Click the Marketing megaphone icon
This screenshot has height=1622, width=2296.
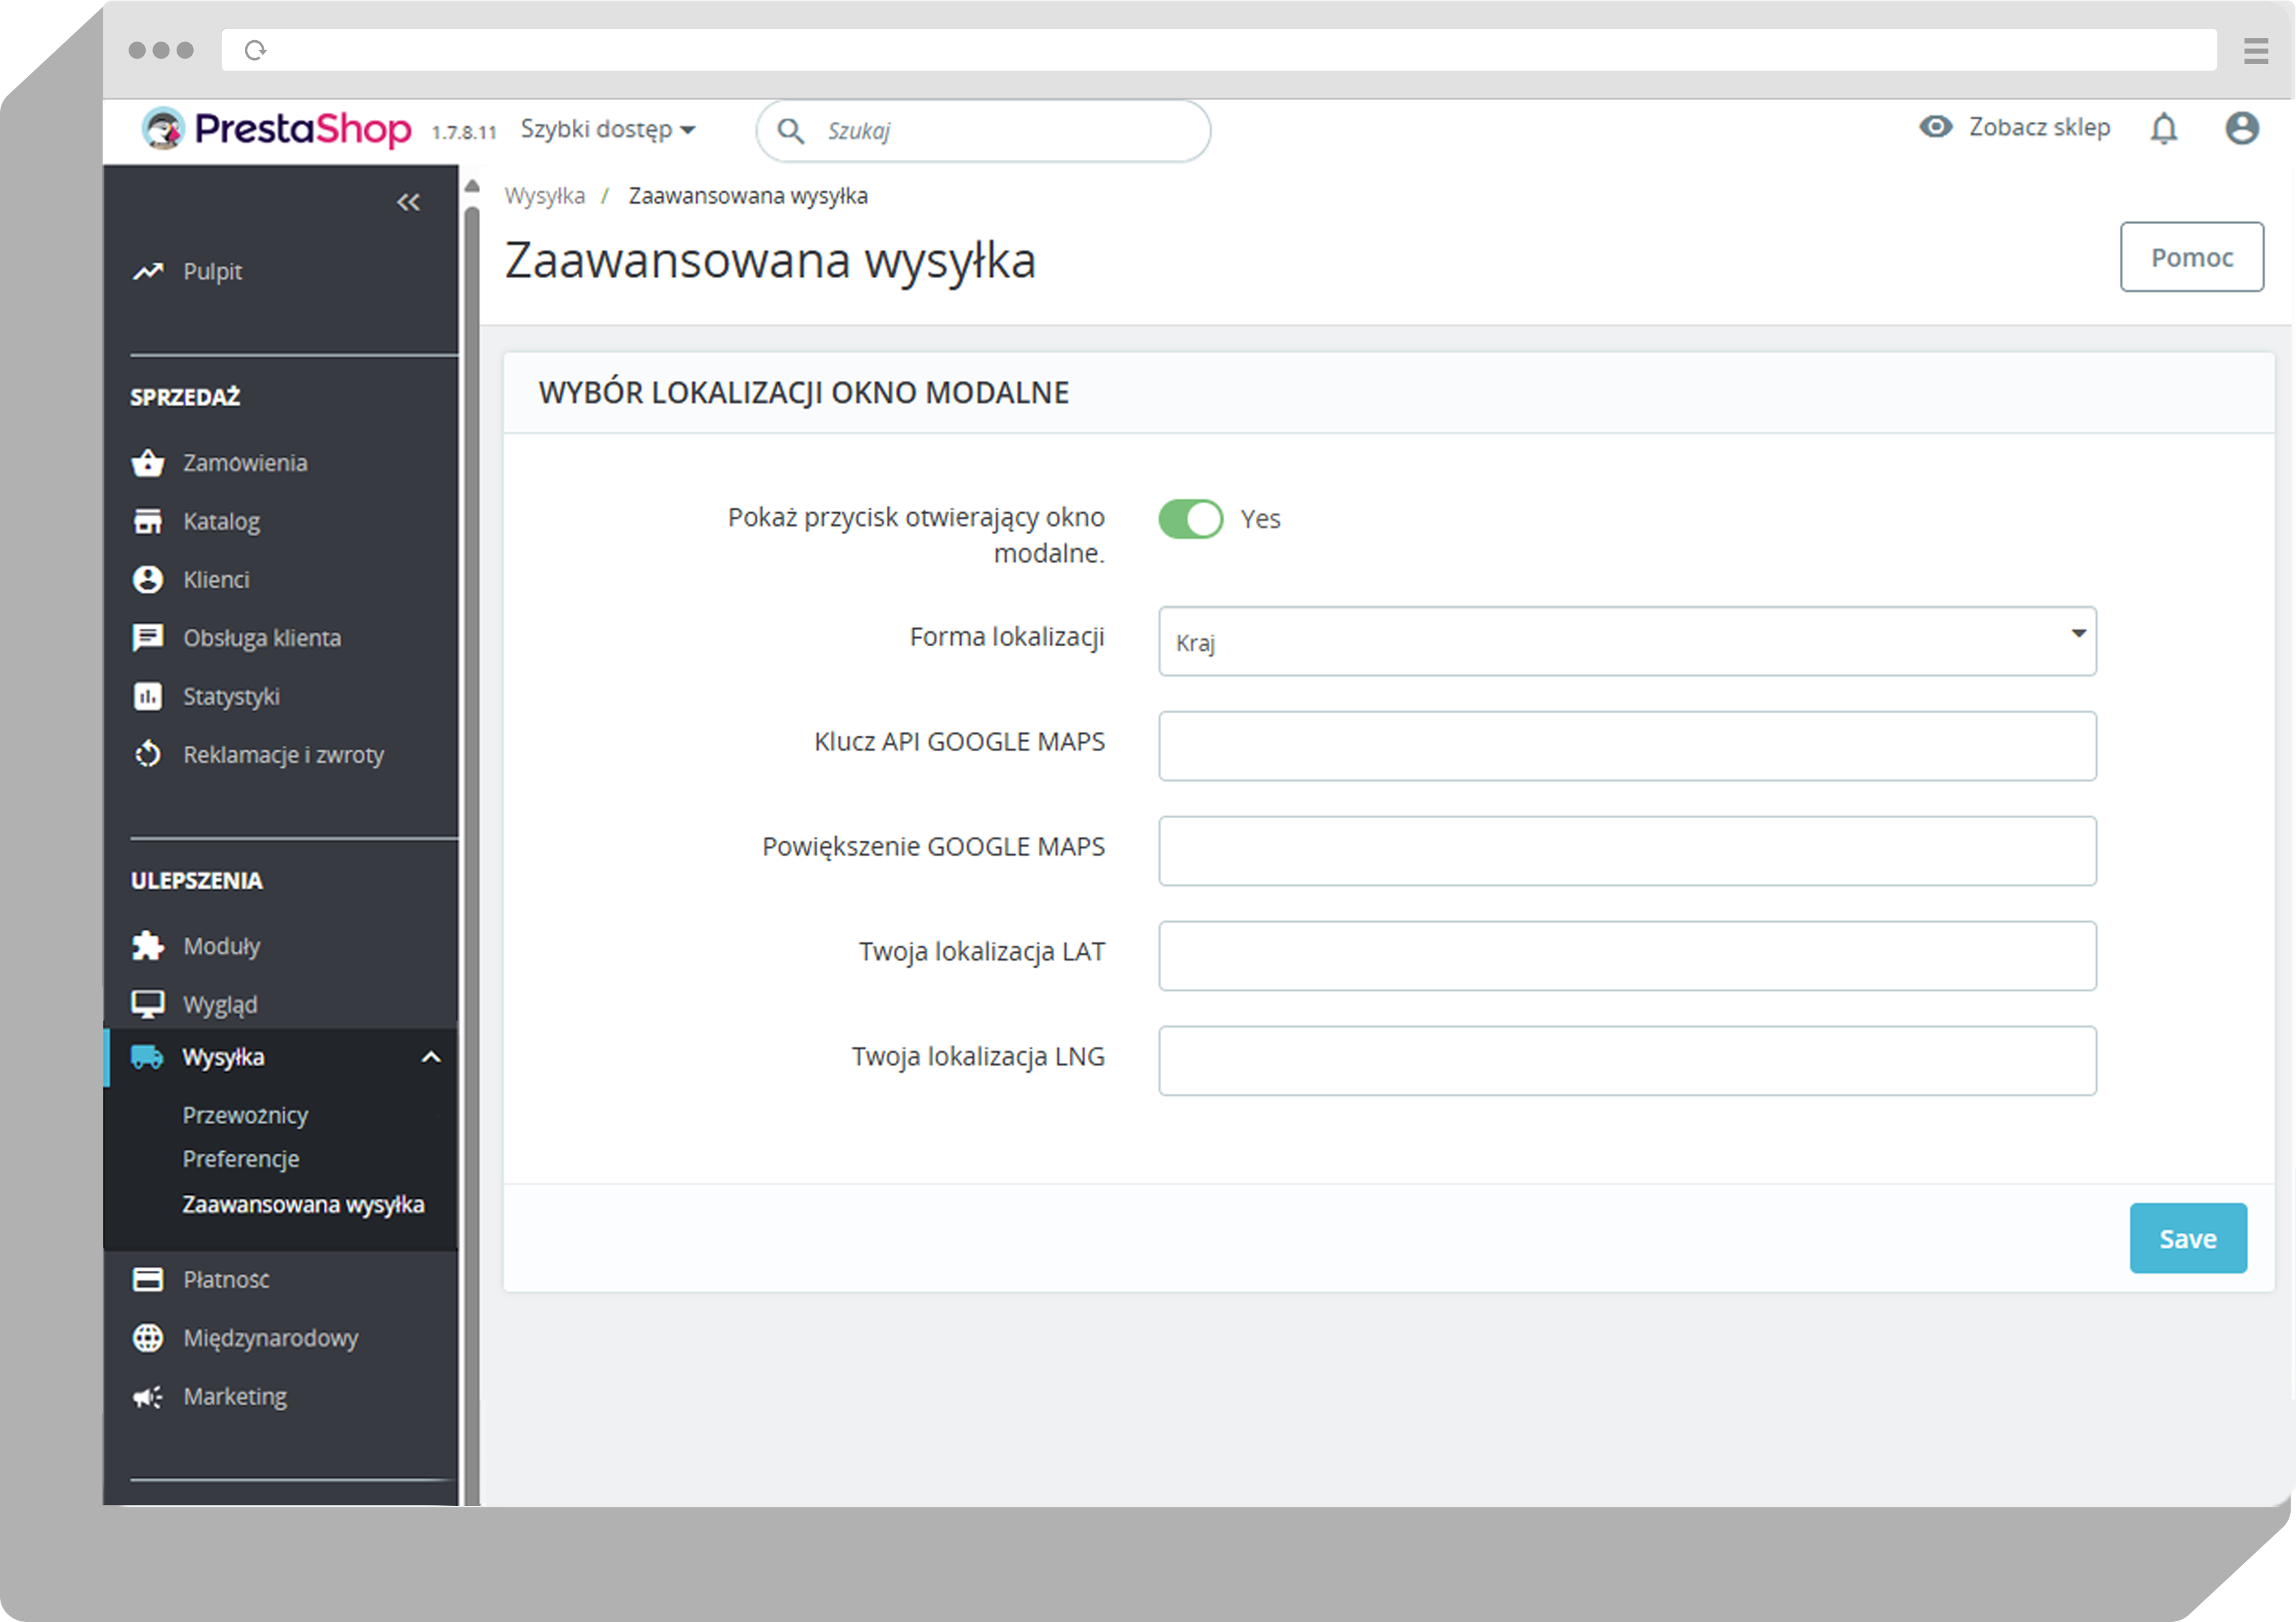click(148, 1396)
